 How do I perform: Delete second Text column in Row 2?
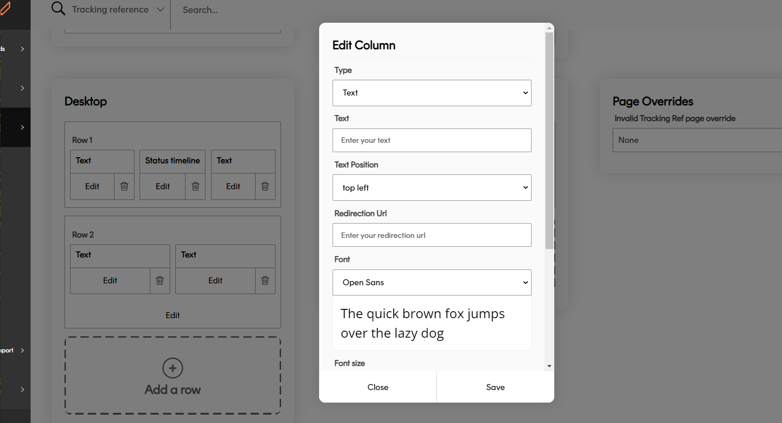point(265,281)
